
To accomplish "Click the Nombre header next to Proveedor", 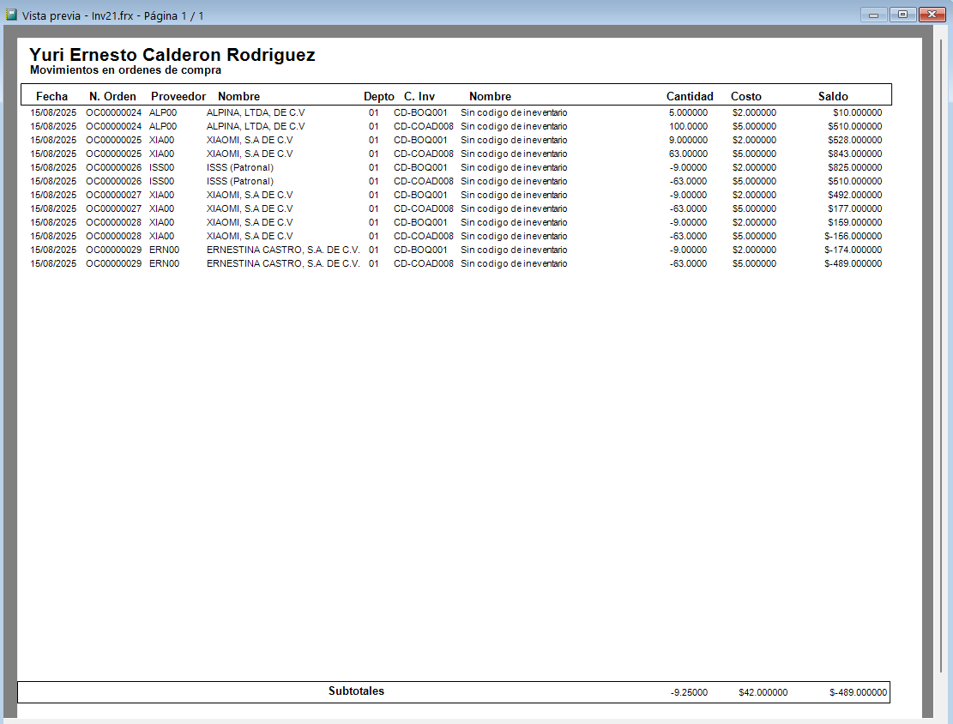I will tap(238, 96).
